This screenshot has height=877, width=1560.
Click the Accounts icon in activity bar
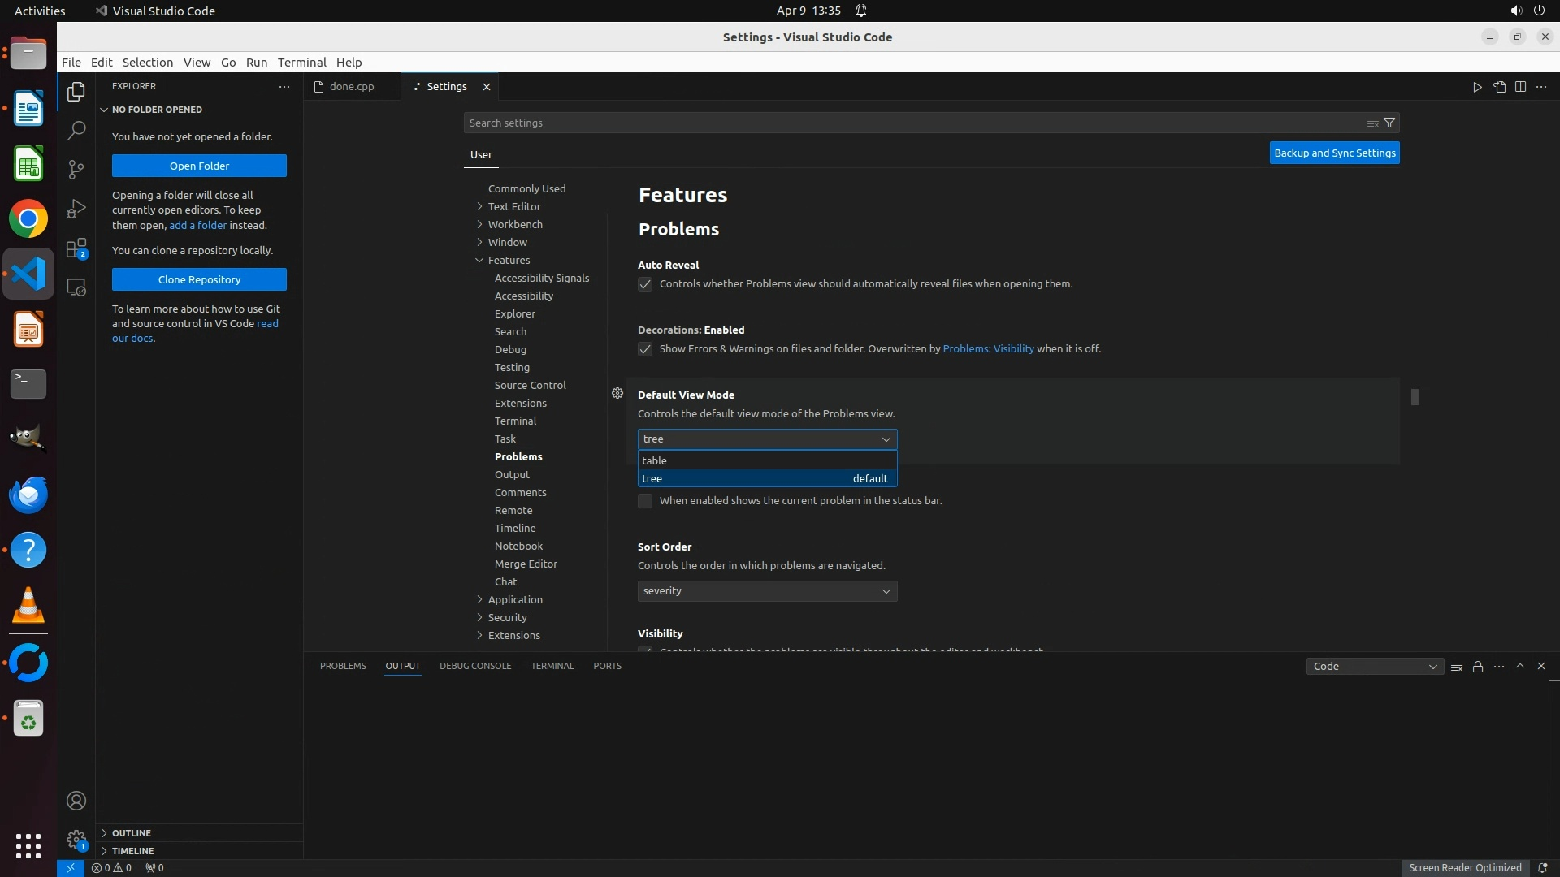click(76, 801)
